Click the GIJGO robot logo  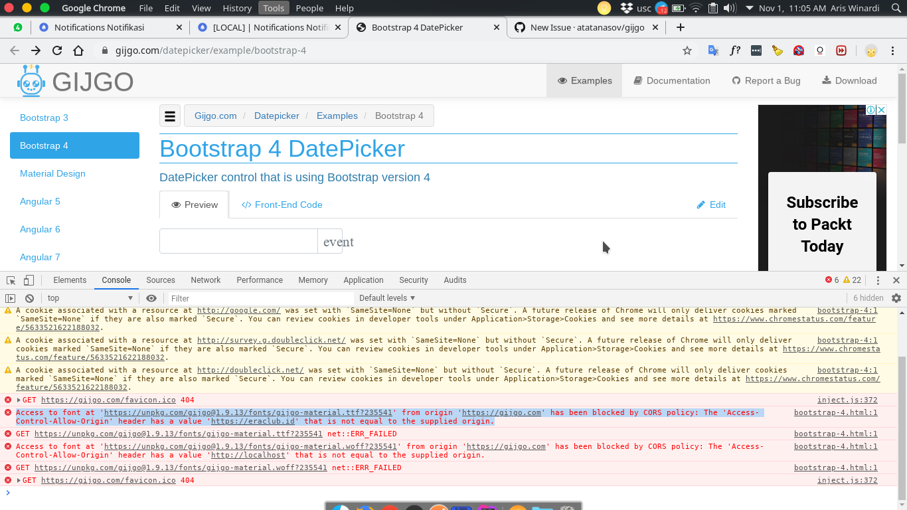click(31, 80)
